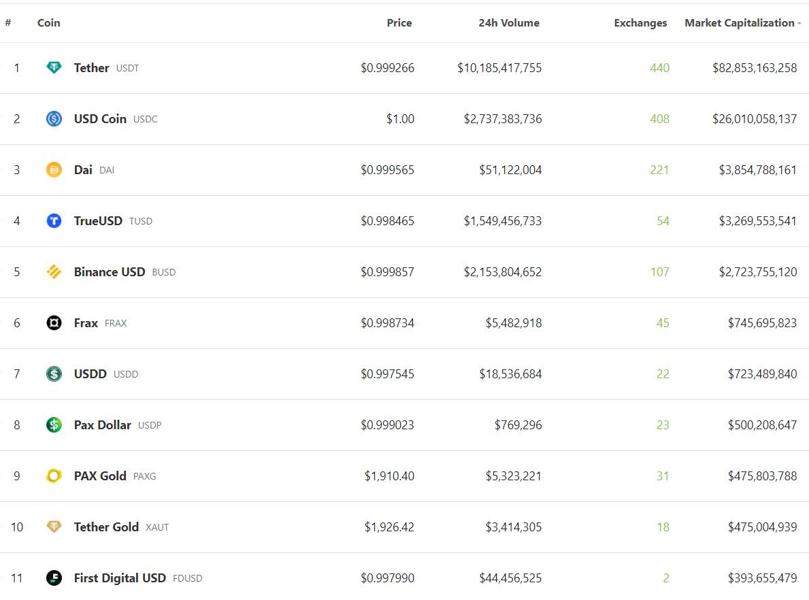The height and width of the screenshot is (600, 809).
Task: Open the USD Coin page link
Action: (100, 118)
